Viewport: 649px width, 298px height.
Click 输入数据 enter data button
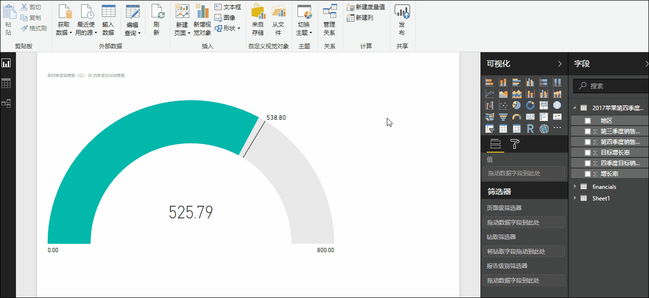[x=108, y=21]
